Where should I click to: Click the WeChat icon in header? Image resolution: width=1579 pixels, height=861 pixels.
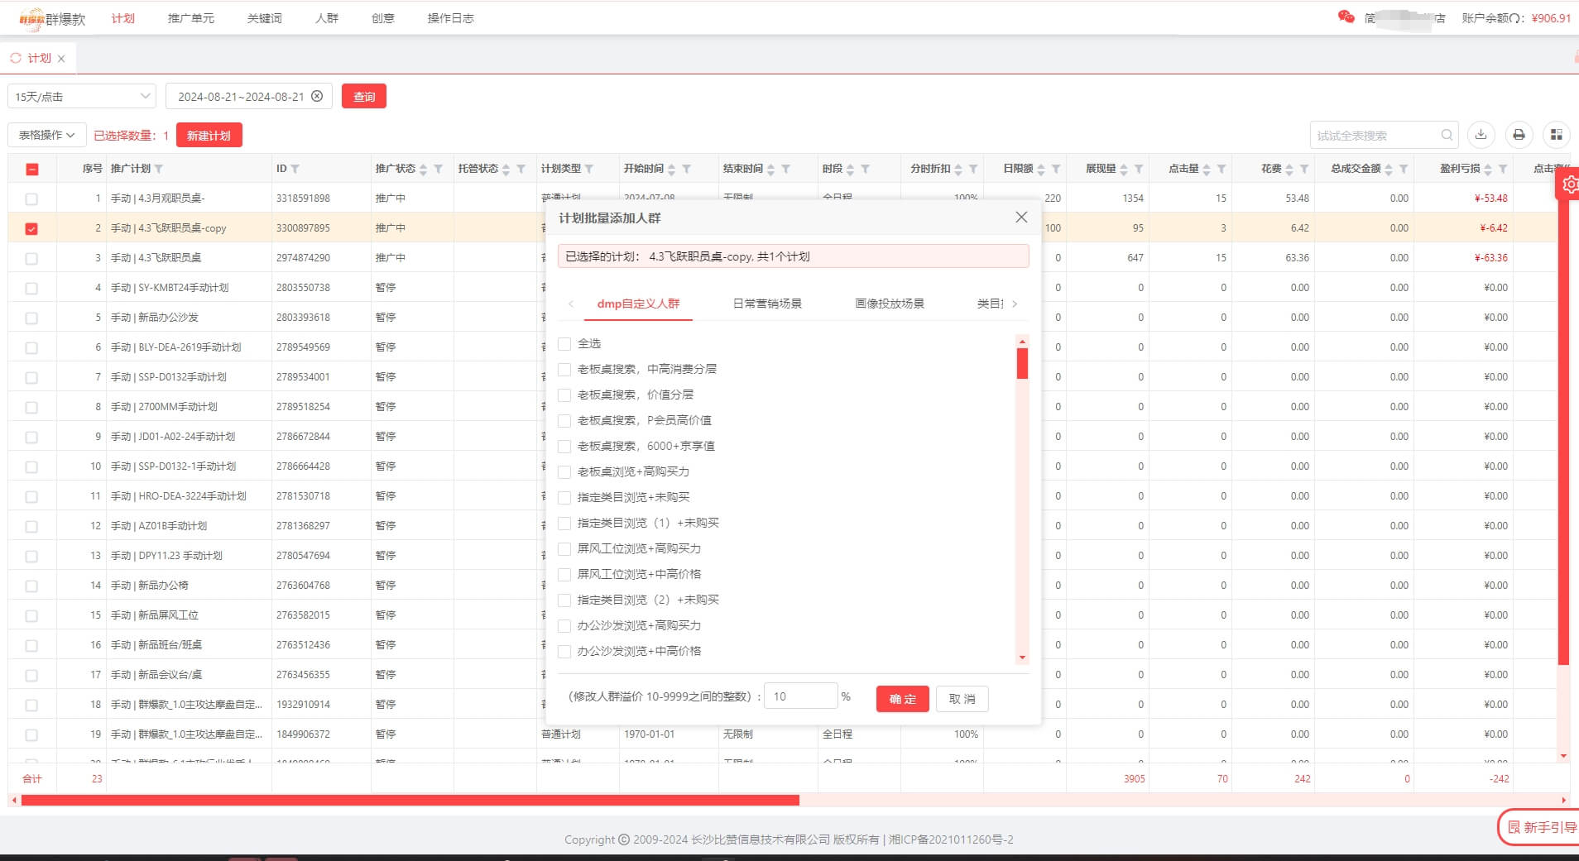click(x=1346, y=17)
